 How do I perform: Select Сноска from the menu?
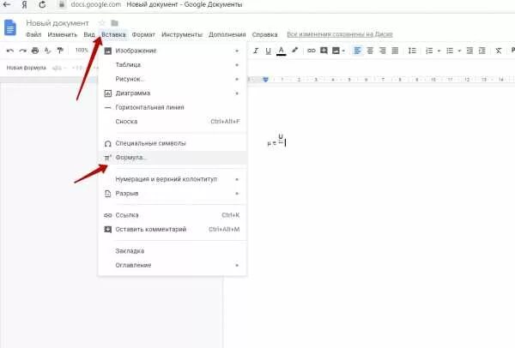(173, 122)
